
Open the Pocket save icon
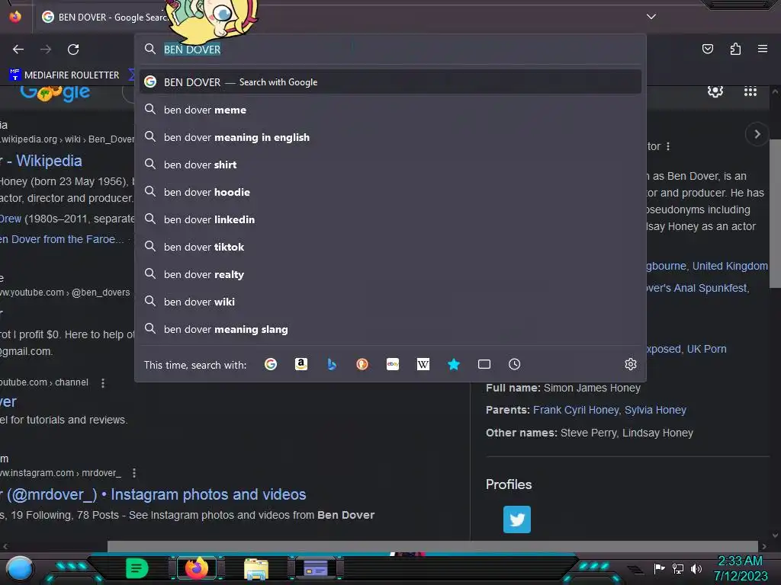pyautogui.click(x=707, y=49)
